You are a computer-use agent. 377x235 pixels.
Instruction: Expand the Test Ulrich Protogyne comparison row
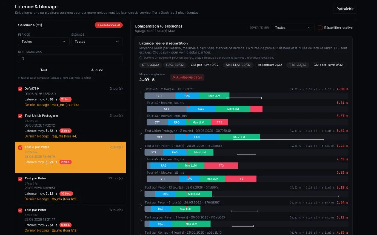coord(141,133)
